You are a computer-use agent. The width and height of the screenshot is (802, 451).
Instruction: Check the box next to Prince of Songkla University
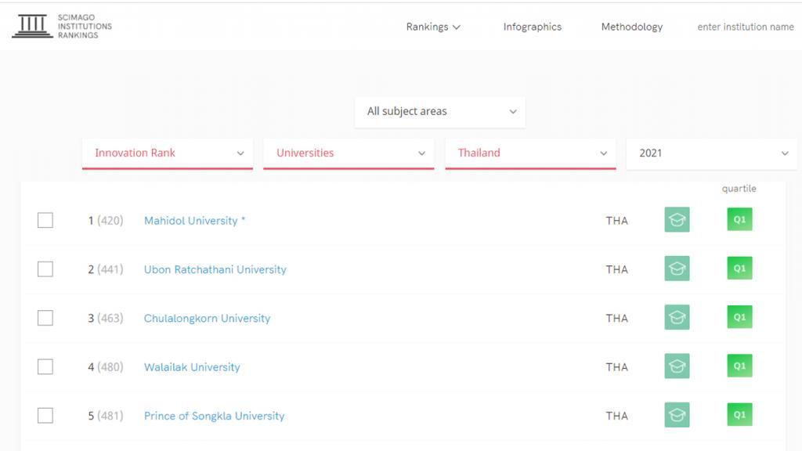coord(45,415)
